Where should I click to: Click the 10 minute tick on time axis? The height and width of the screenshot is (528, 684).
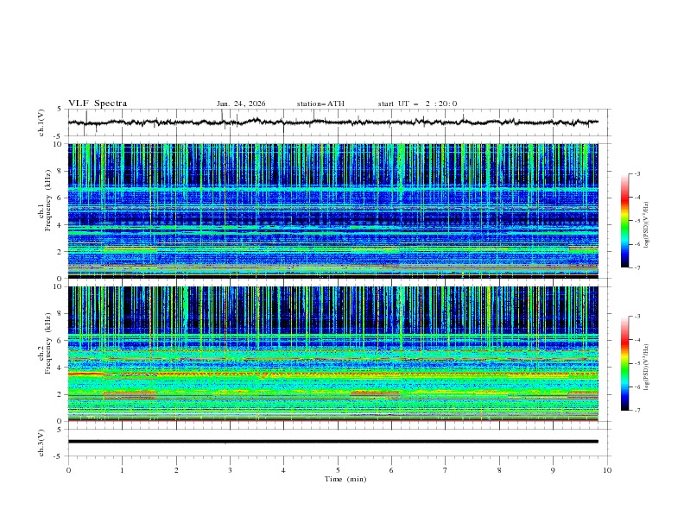(607, 470)
